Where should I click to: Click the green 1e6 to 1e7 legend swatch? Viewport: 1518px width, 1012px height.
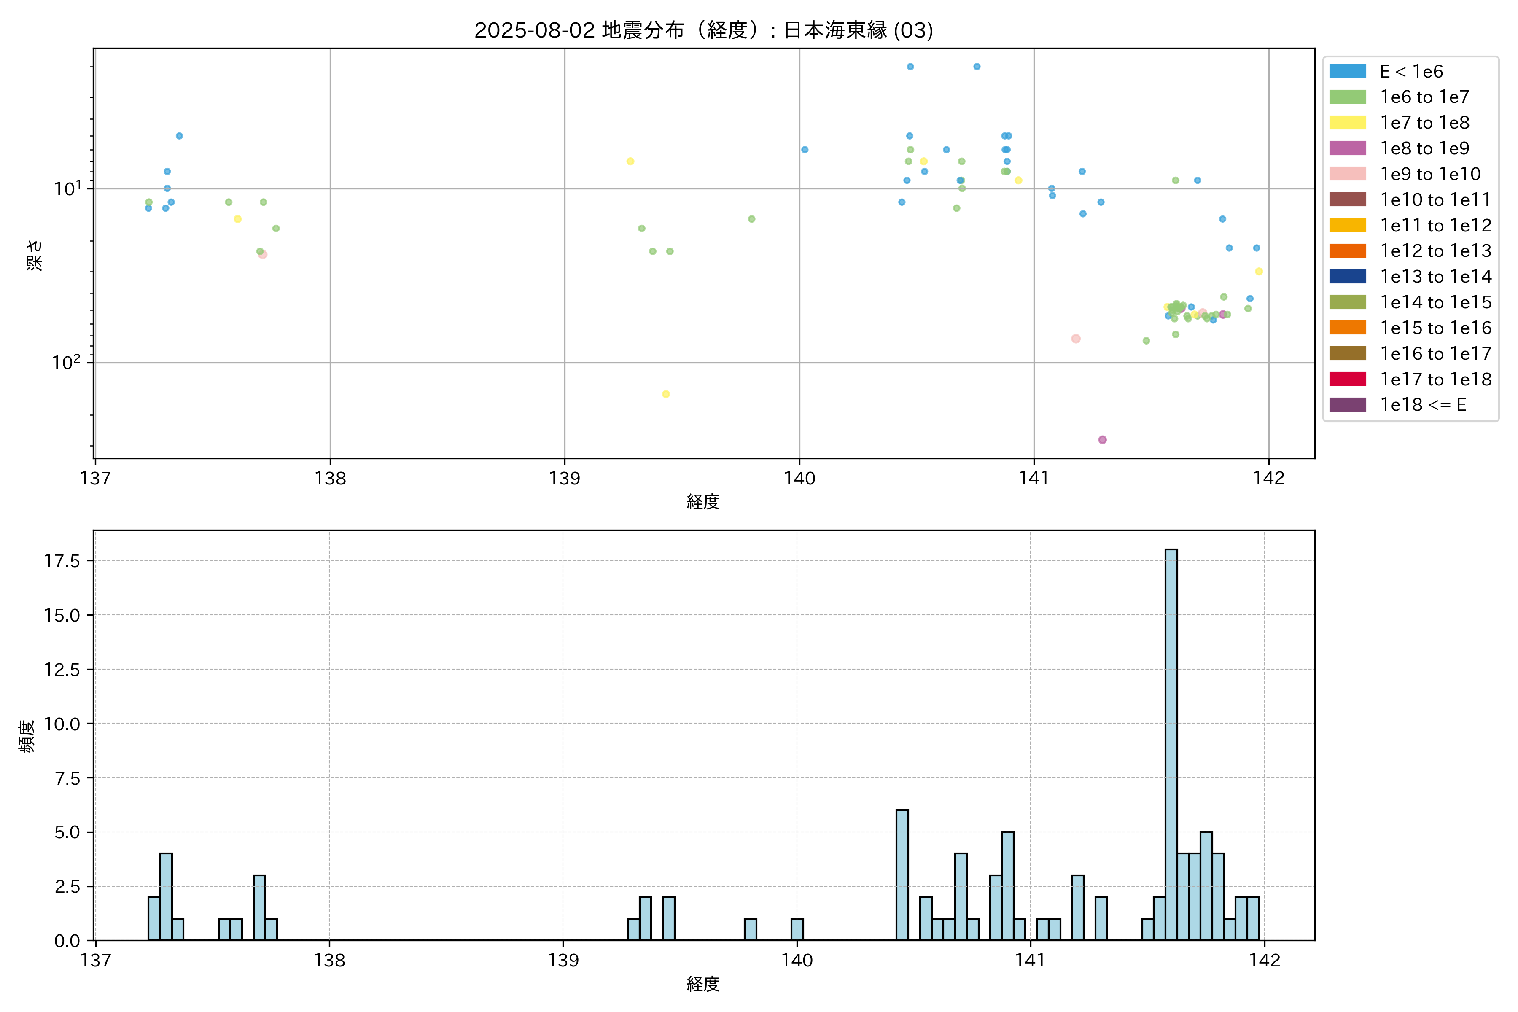coord(1347,97)
